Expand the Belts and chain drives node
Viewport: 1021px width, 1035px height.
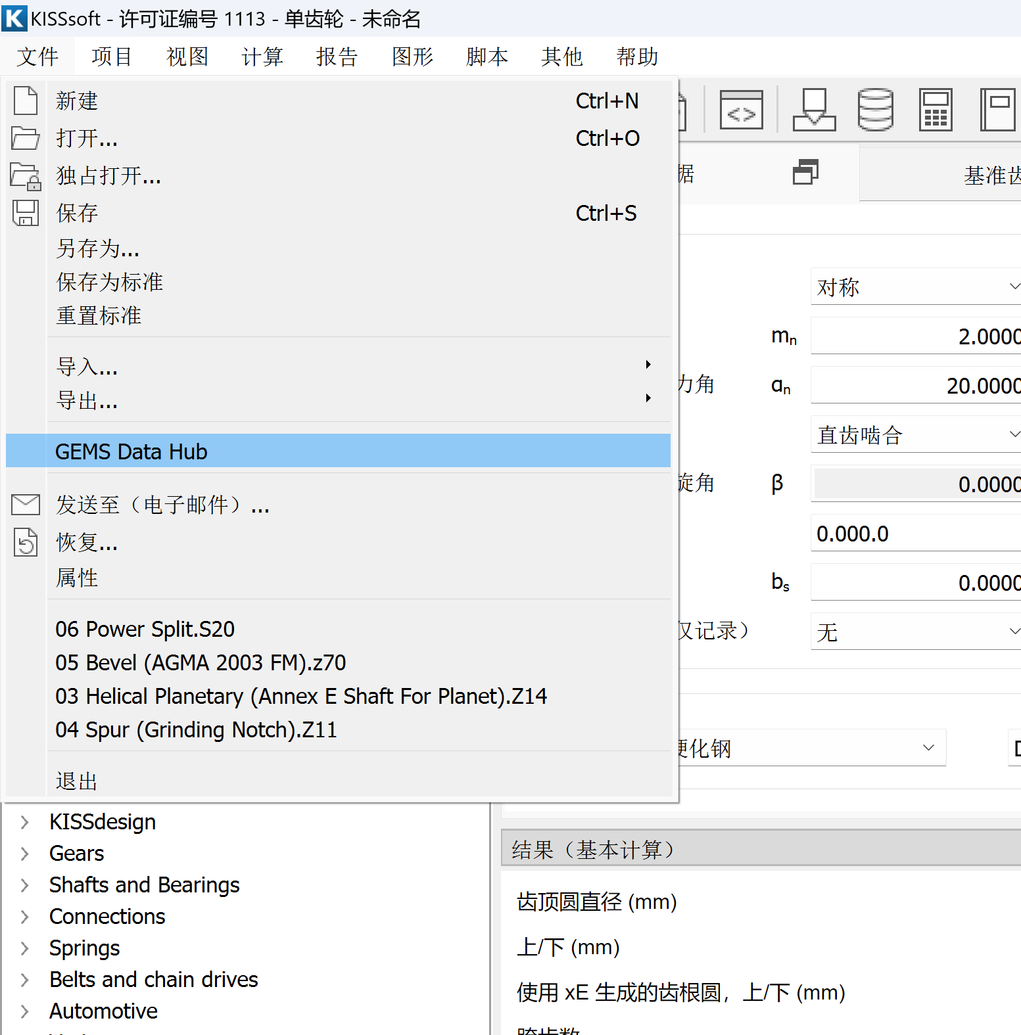pos(24,980)
